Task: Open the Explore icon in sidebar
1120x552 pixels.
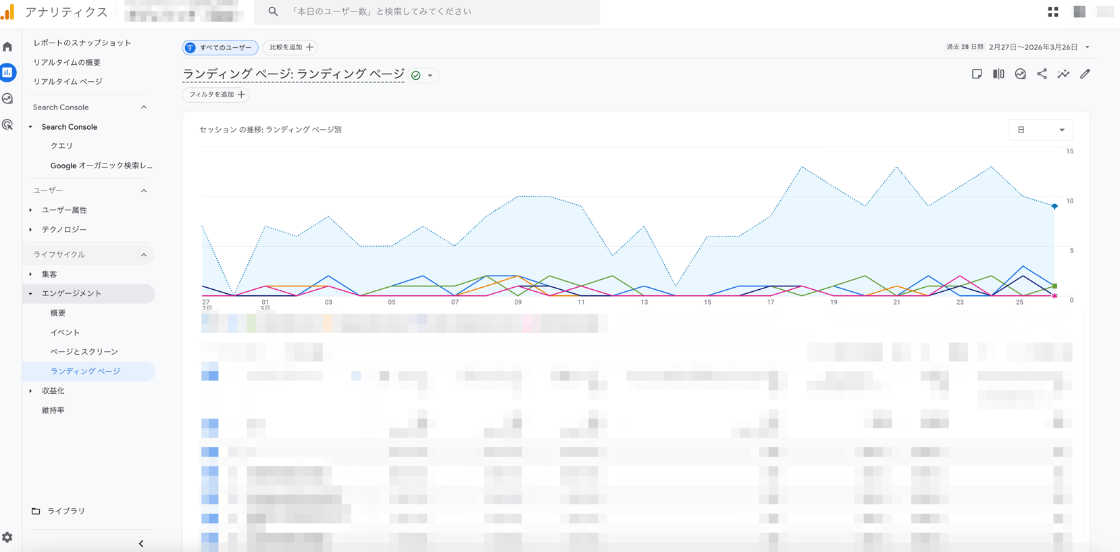Action: 7,99
